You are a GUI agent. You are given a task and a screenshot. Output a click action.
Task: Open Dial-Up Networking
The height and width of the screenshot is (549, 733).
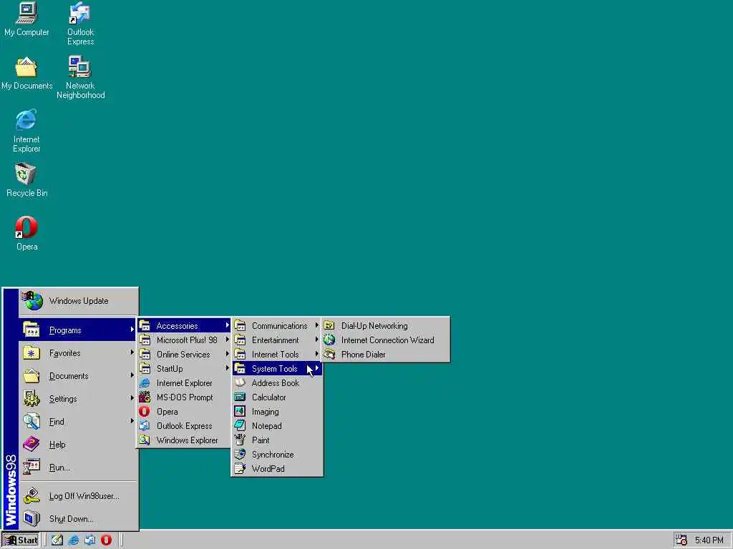point(386,326)
